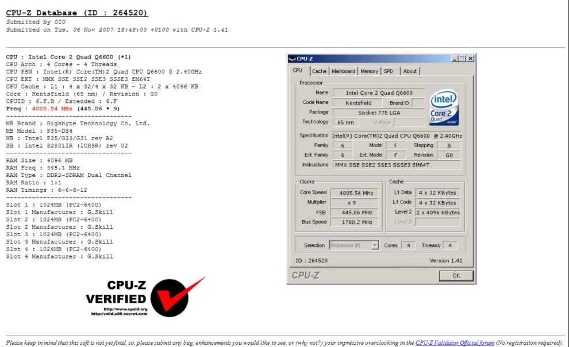
Task: Click the Bus Speed field showing 1780.2 MHz
Action: pos(355,222)
